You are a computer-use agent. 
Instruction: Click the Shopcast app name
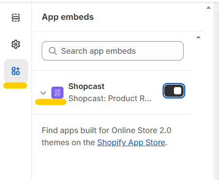click(86, 86)
